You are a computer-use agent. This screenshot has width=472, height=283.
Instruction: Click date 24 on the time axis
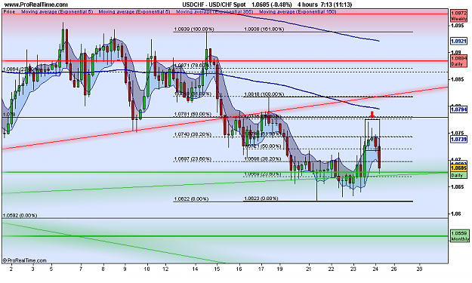click(x=375, y=269)
